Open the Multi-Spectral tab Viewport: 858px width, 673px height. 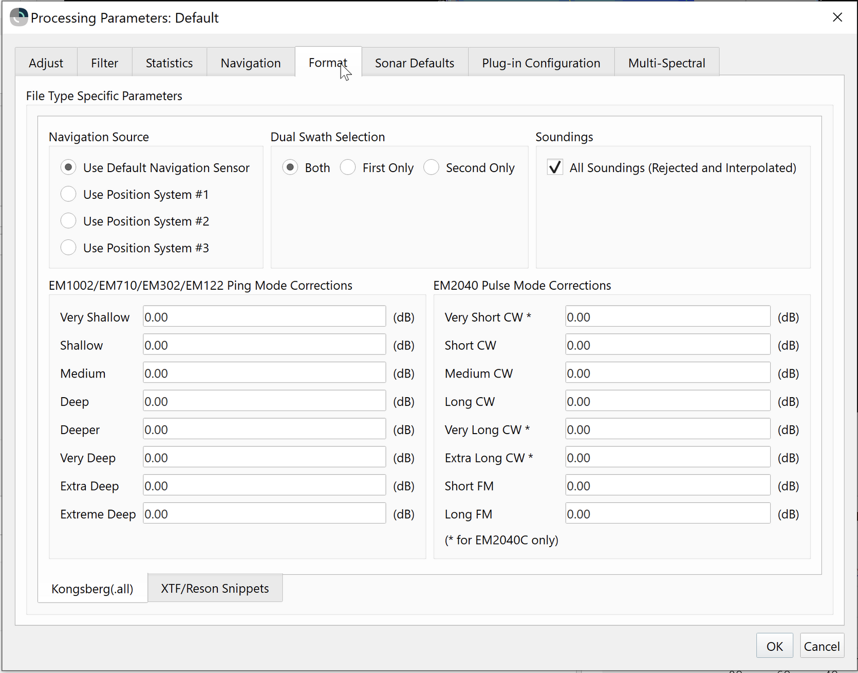(666, 63)
